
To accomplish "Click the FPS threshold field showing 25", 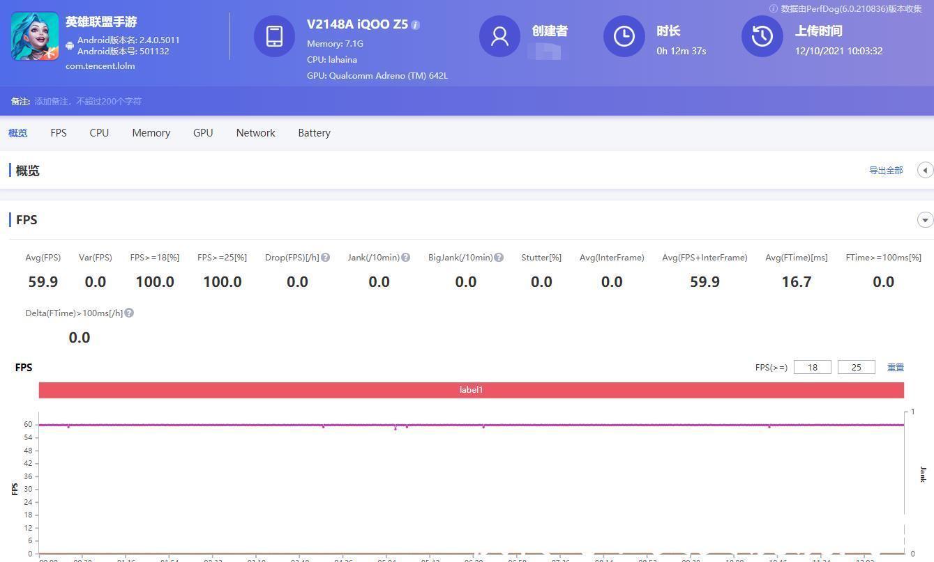I will (x=857, y=367).
